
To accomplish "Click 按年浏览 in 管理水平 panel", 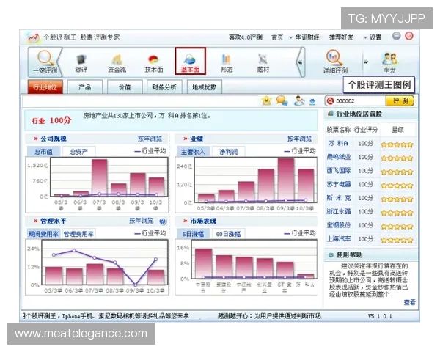I will point(142,221).
